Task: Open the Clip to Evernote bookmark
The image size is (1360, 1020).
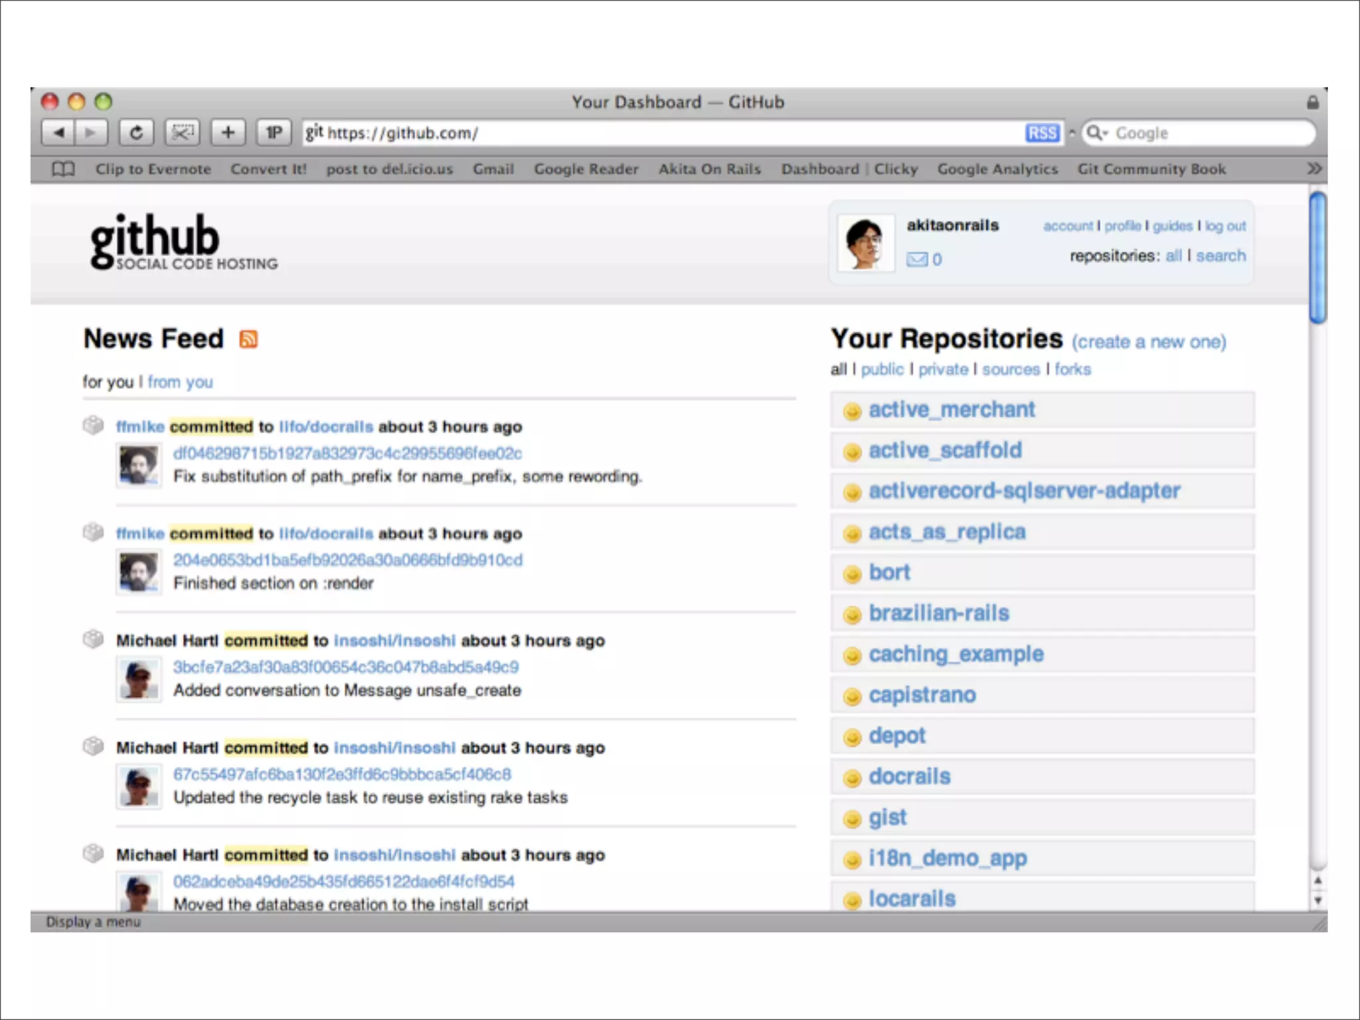Action: [153, 169]
